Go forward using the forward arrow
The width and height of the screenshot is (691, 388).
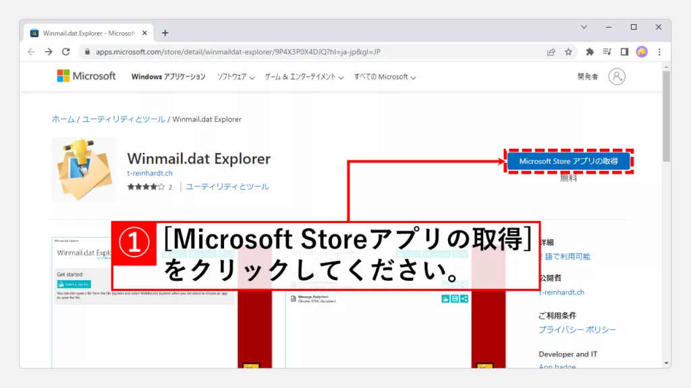49,52
